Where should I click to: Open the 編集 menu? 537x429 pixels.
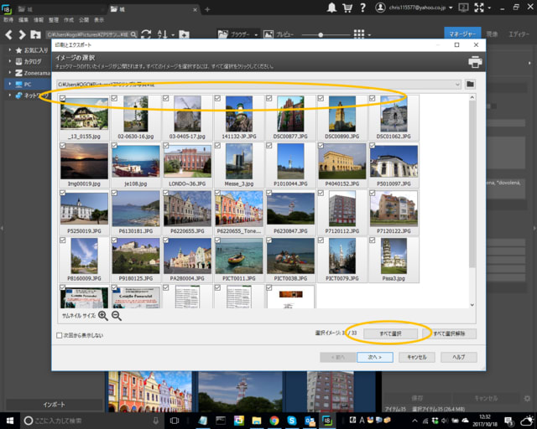(23, 18)
